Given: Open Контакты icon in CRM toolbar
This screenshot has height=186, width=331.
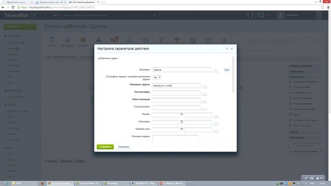Looking at the screenshot, I should 83,41.
